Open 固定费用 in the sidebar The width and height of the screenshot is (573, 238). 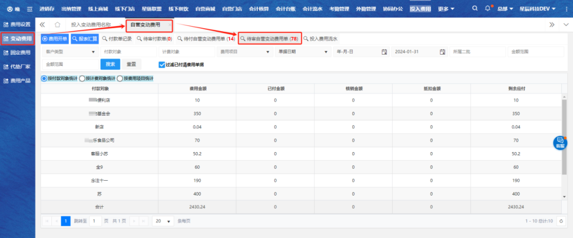[x=18, y=52]
